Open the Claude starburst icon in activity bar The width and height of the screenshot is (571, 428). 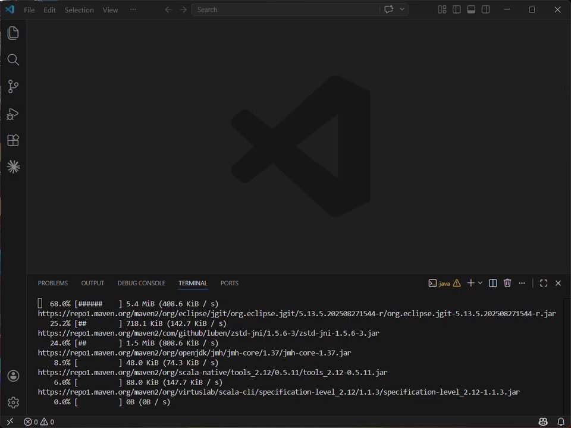click(13, 166)
